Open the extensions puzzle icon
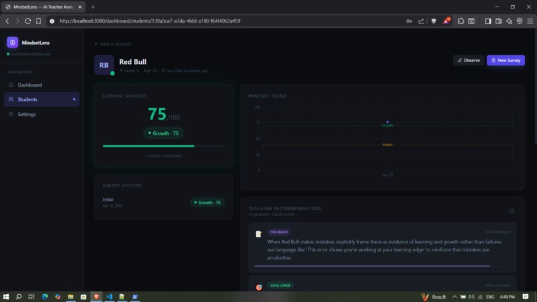 point(460,21)
